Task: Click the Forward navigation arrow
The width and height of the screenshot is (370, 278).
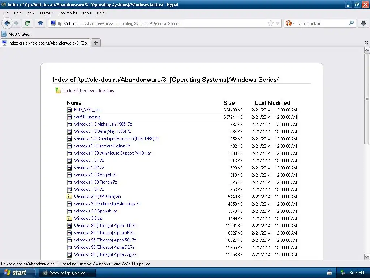Action: tap(16, 23)
